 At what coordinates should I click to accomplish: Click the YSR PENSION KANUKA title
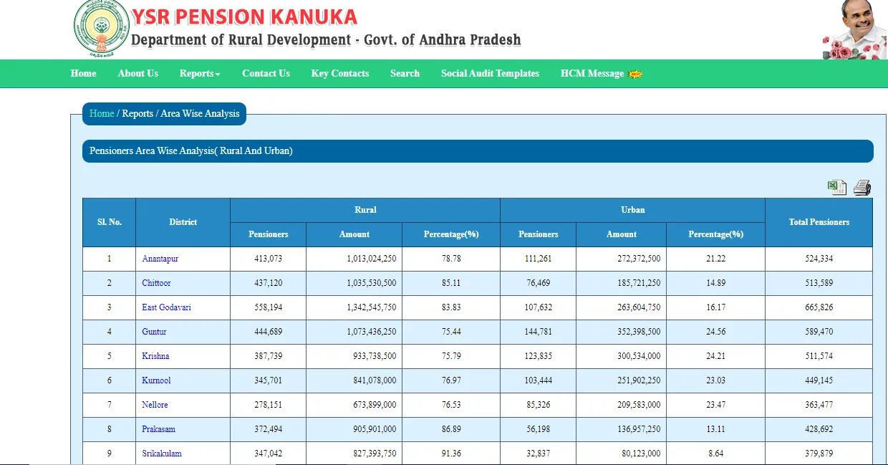(x=244, y=16)
